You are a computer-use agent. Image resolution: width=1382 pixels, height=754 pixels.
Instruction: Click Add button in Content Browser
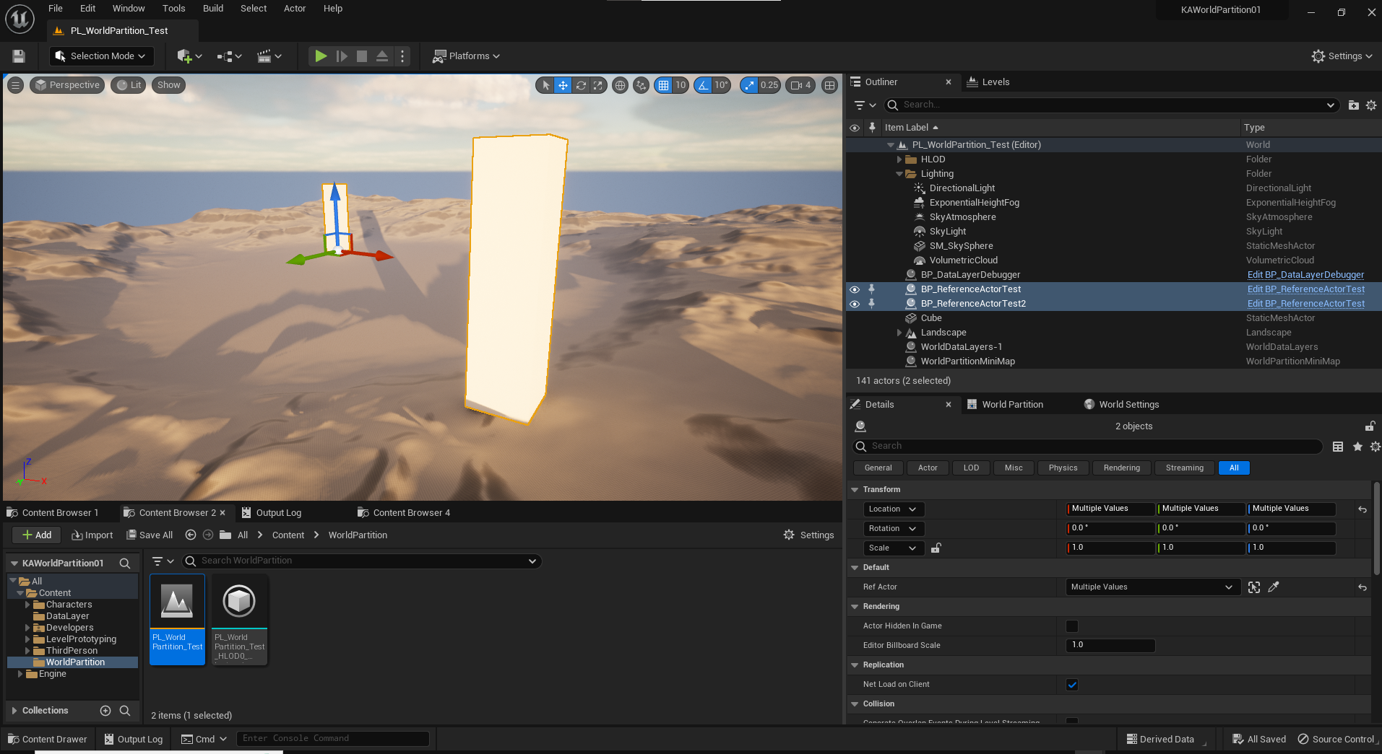pyautogui.click(x=37, y=535)
